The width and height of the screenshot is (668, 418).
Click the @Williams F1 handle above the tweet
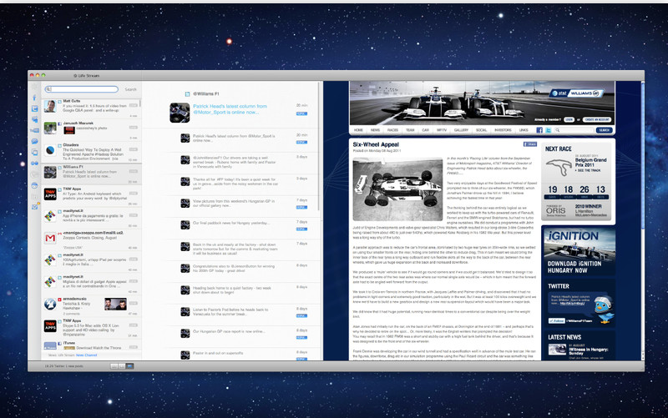coord(205,93)
